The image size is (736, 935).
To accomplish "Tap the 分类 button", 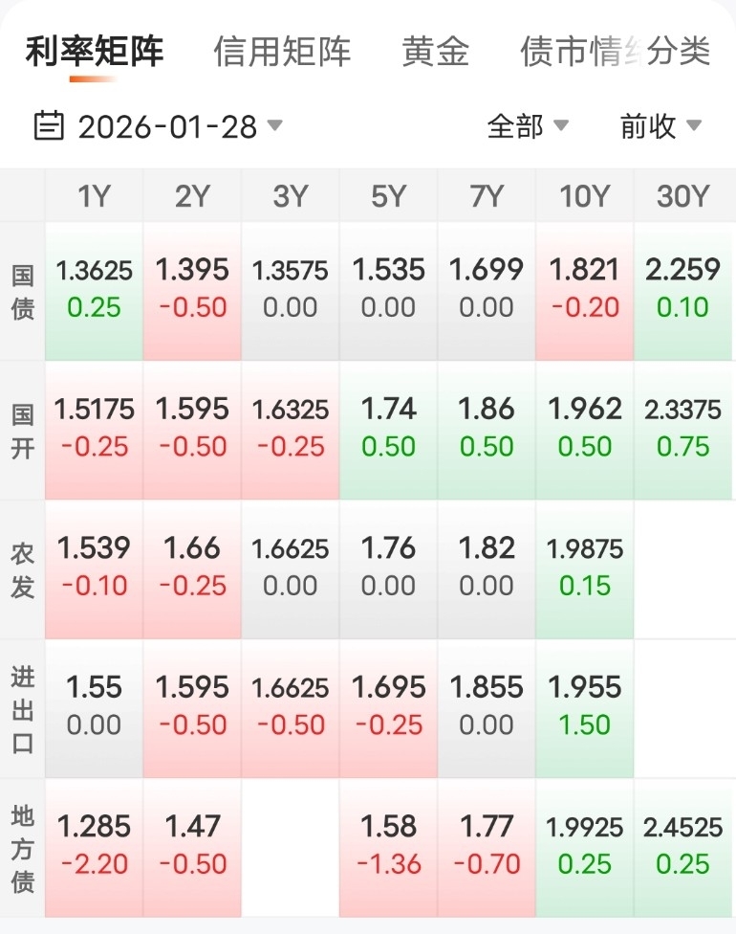I will pyautogui.click(x=680, y=51).
